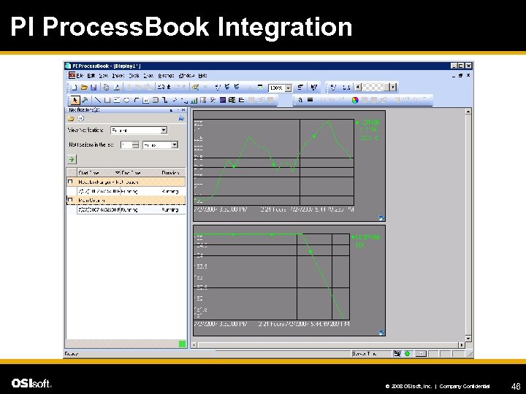Click the bottom trend plot area
The height and width of the screenshot is (394, 526).
[272, 277]
